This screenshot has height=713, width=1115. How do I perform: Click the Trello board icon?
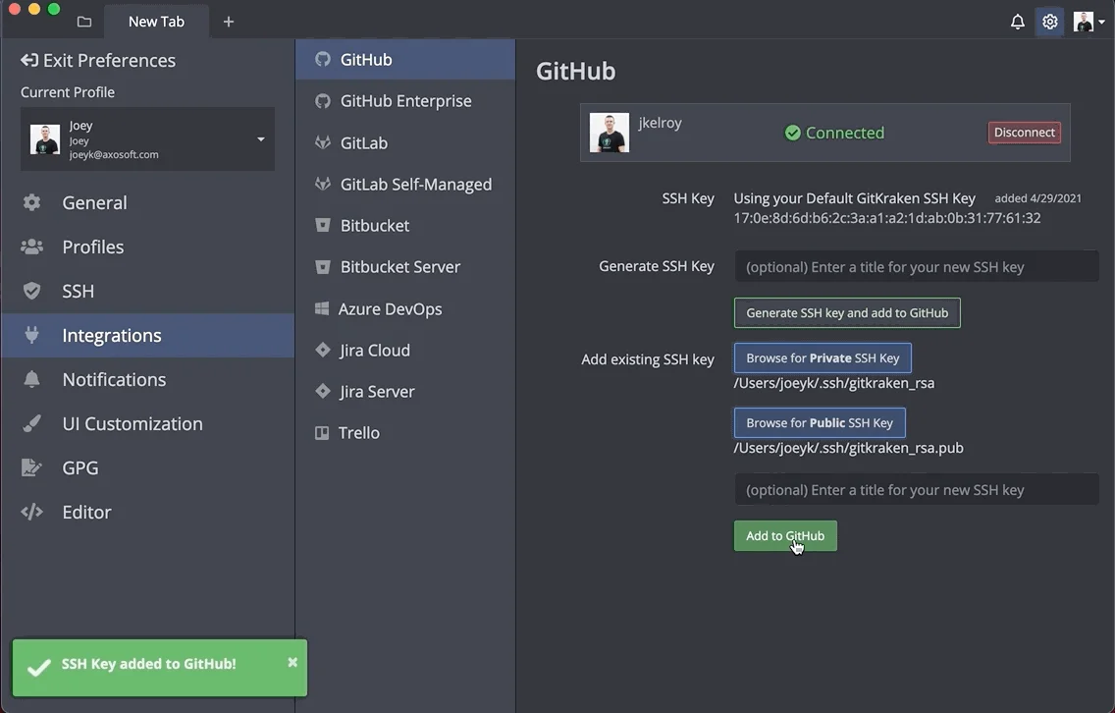[322, 433]
